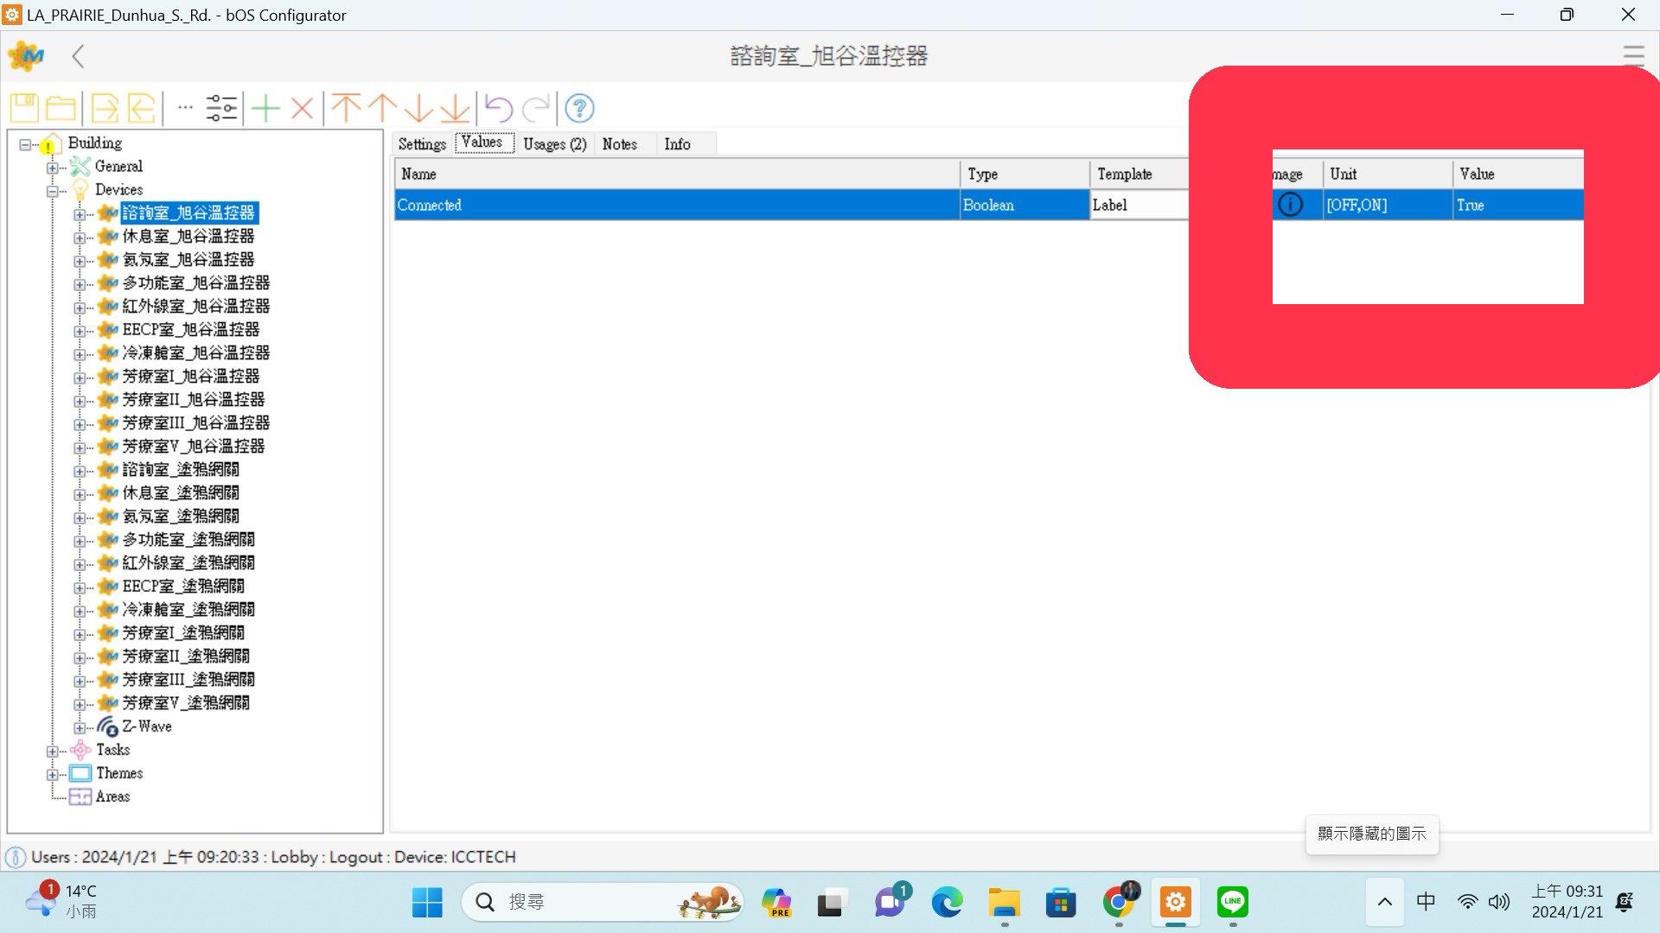1660x933 pixels.
Task: Click the blue info icon in Connected row
Action: (x=1289, y=205)
